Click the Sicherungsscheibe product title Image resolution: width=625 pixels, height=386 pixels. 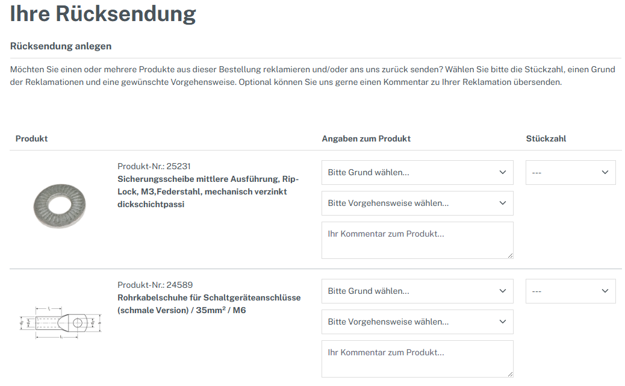click(208, 191)
